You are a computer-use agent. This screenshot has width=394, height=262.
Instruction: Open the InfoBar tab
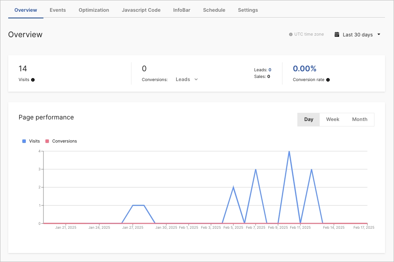[x=182, y=10]
